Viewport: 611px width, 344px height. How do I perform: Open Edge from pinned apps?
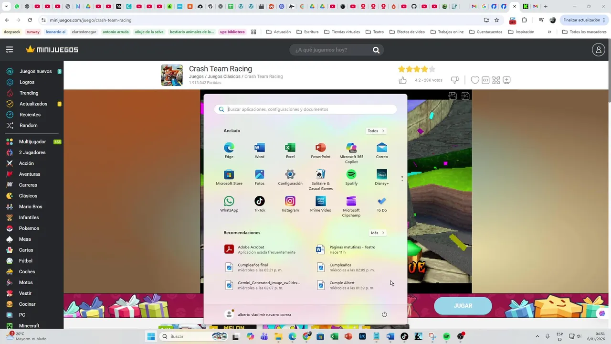(x=229, y=150)
